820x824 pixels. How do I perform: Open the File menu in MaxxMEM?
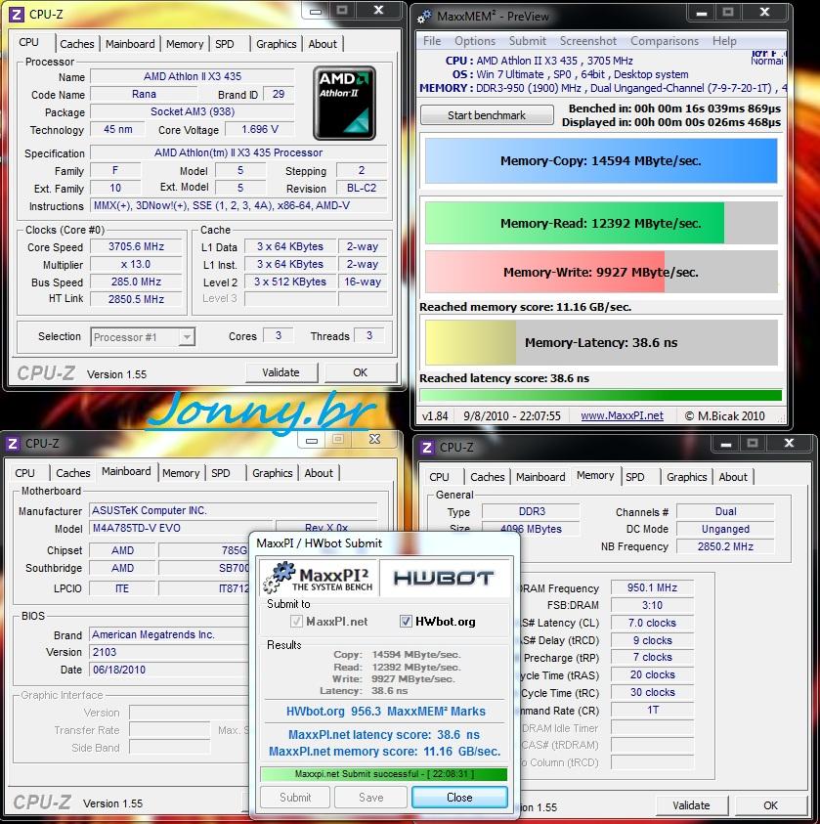[x=432, y=41]
